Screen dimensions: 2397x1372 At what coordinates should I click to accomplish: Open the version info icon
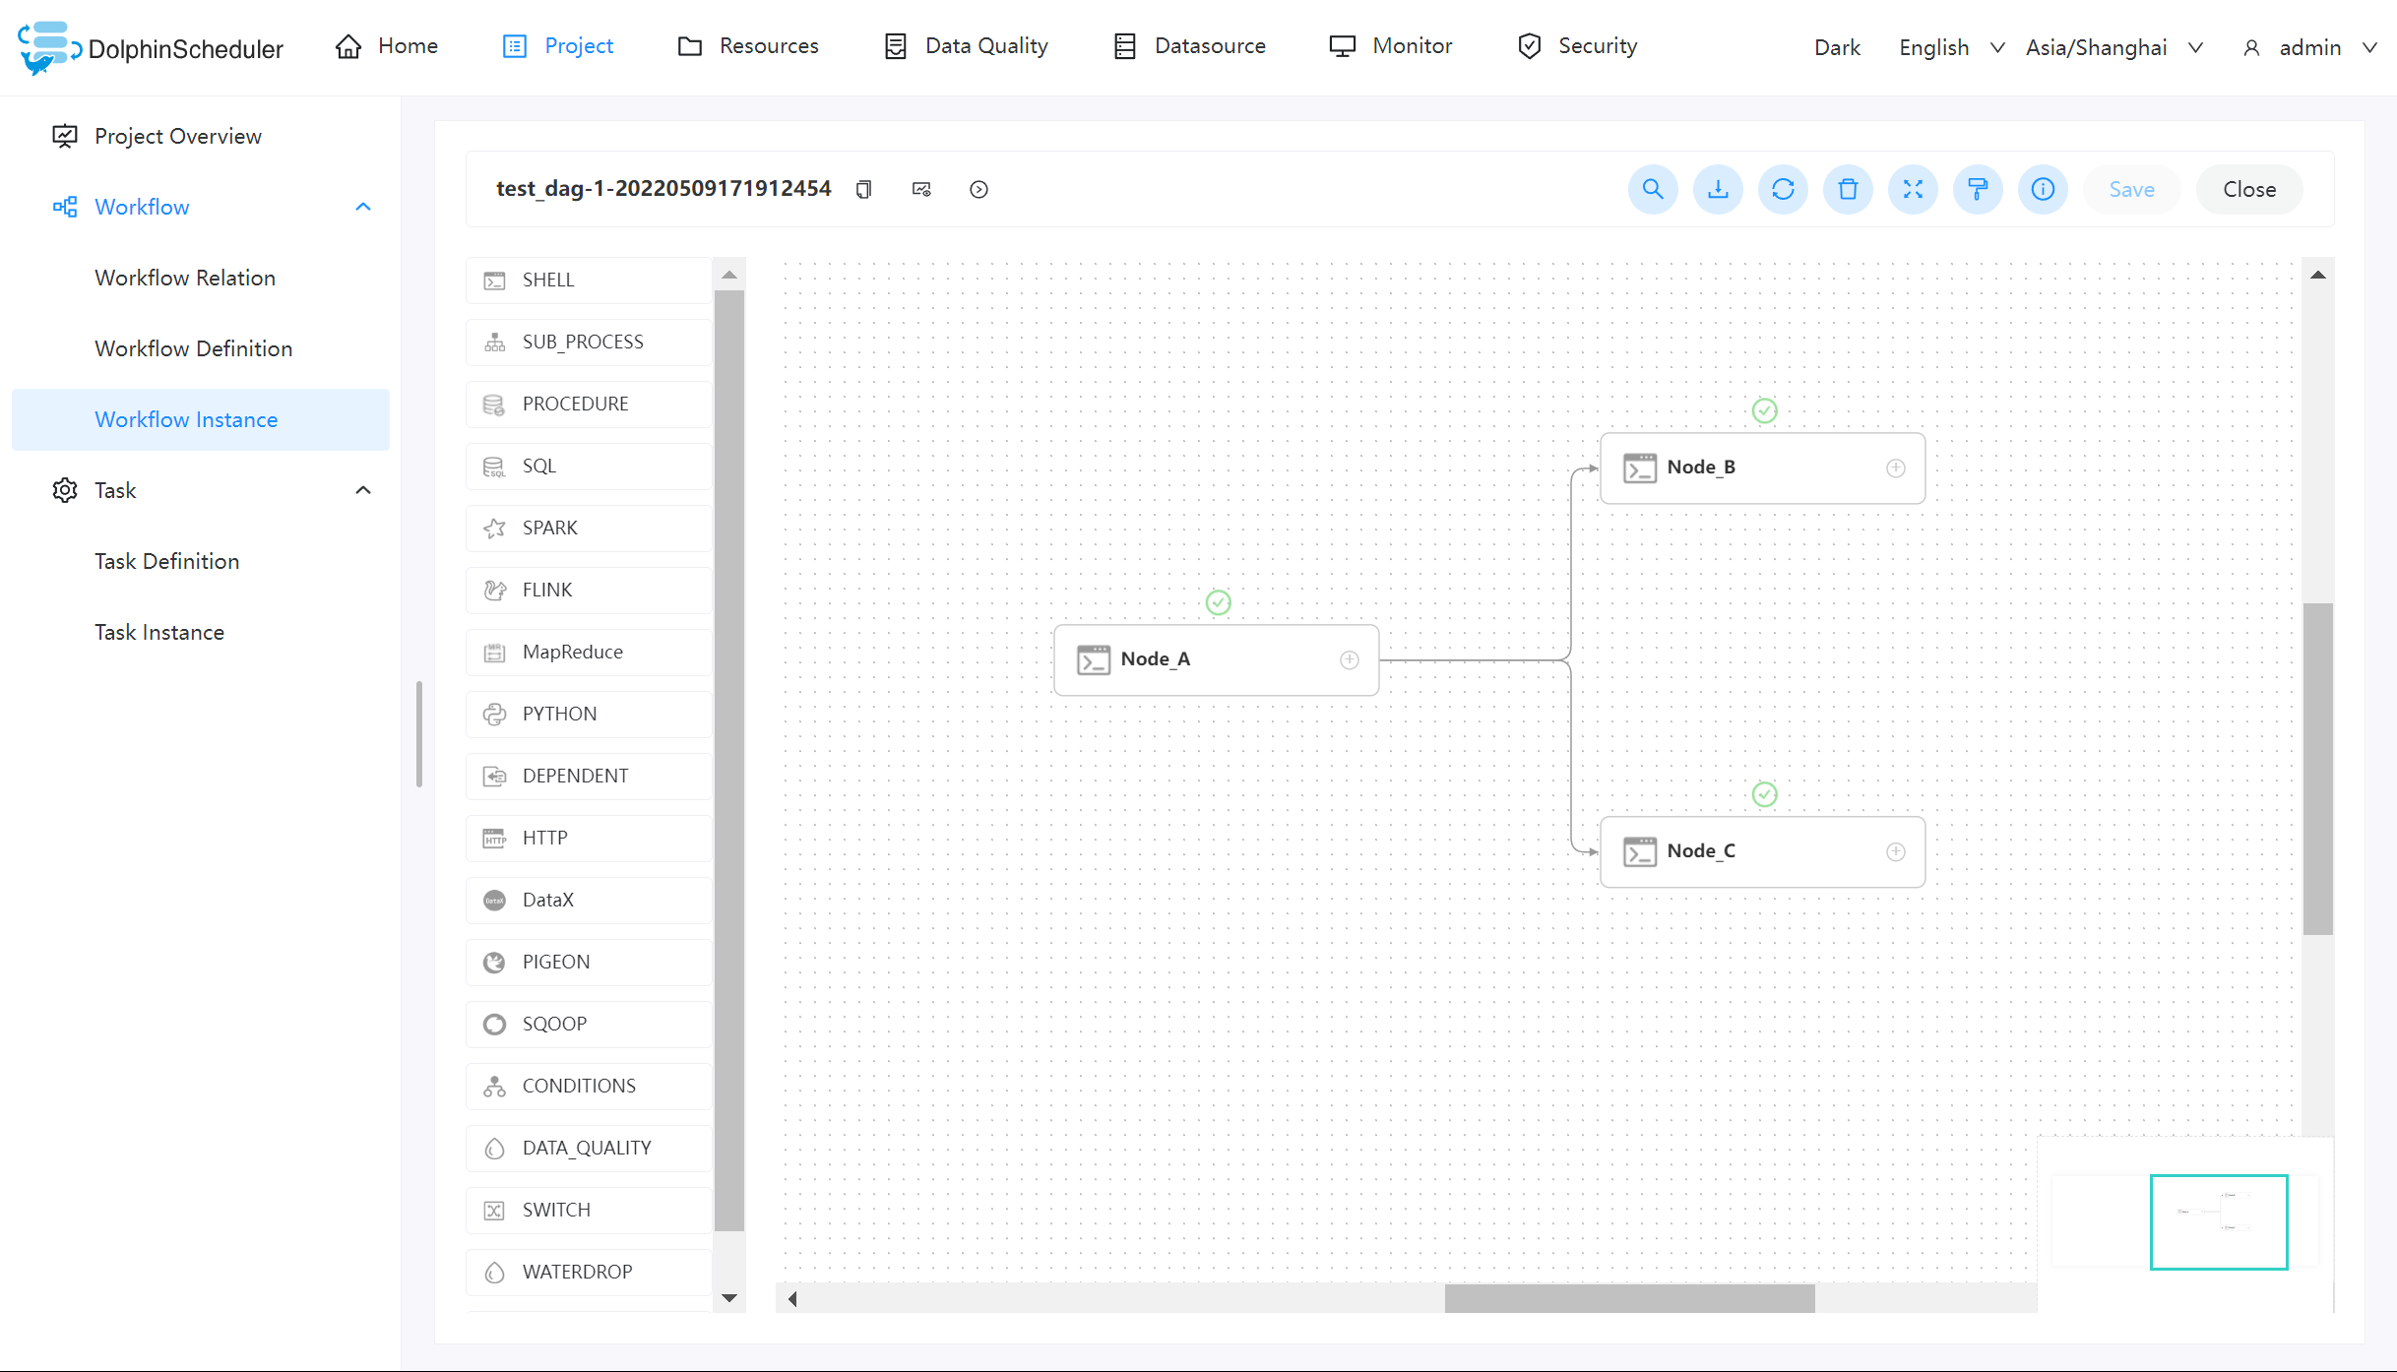2043,189
